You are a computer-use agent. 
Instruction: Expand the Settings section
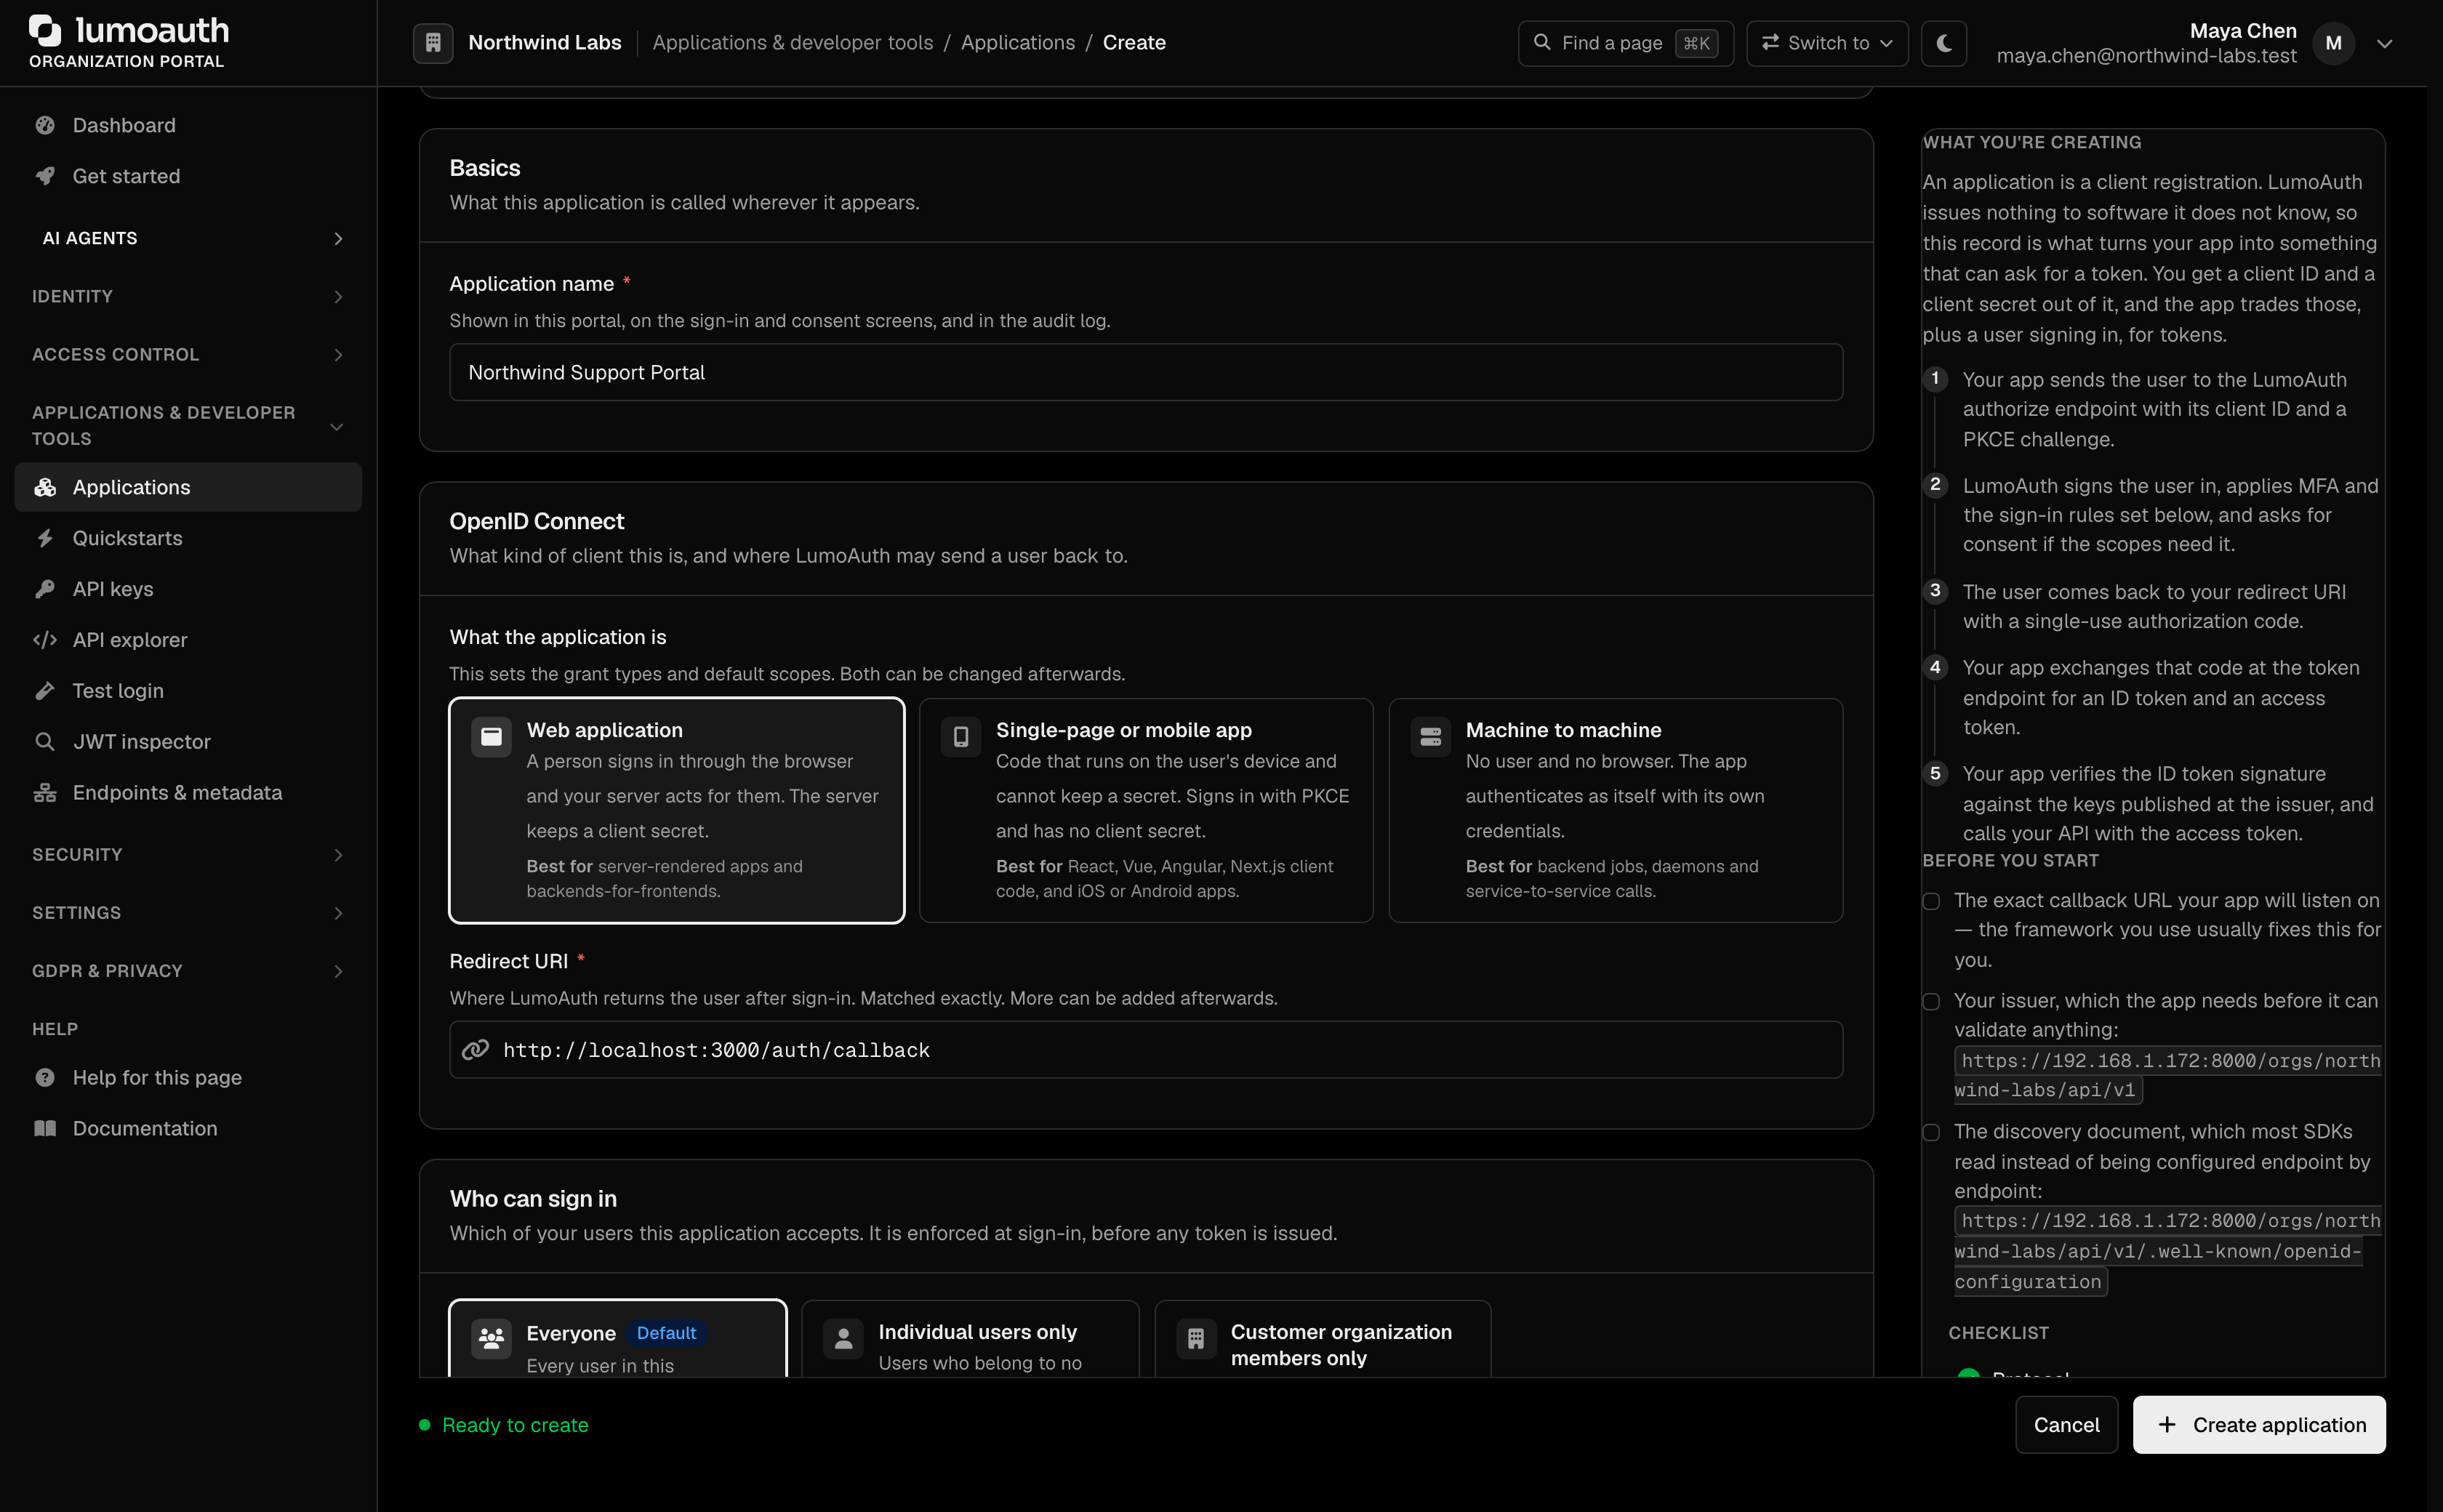pyautogui.click(x=188, y=913)
